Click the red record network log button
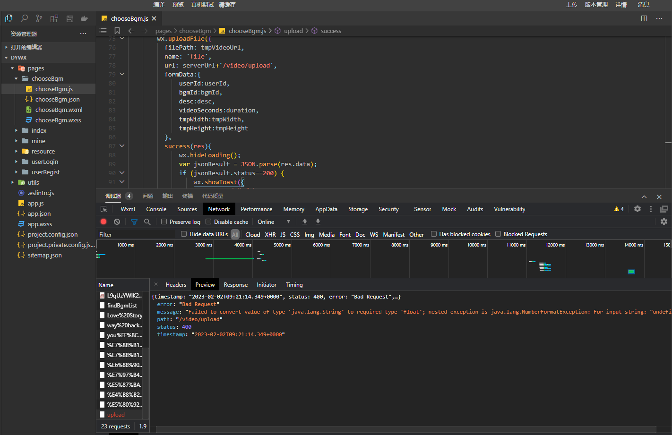672x435 pixels. (x=103, y=222)
